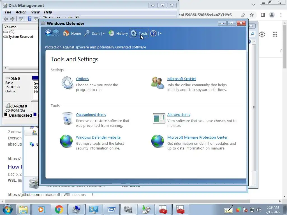
Task: Click the forward arrow in Windows Defender
Action: pos(56,33)
